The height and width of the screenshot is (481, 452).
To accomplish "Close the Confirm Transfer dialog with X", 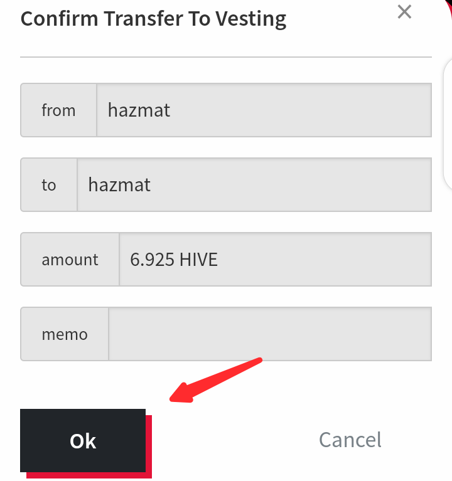I will click(x=404, y=12).
